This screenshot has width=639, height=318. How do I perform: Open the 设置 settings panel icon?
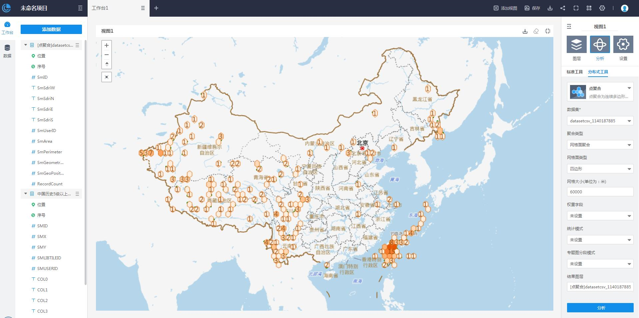pyautogui.click(x=623, y=44)
